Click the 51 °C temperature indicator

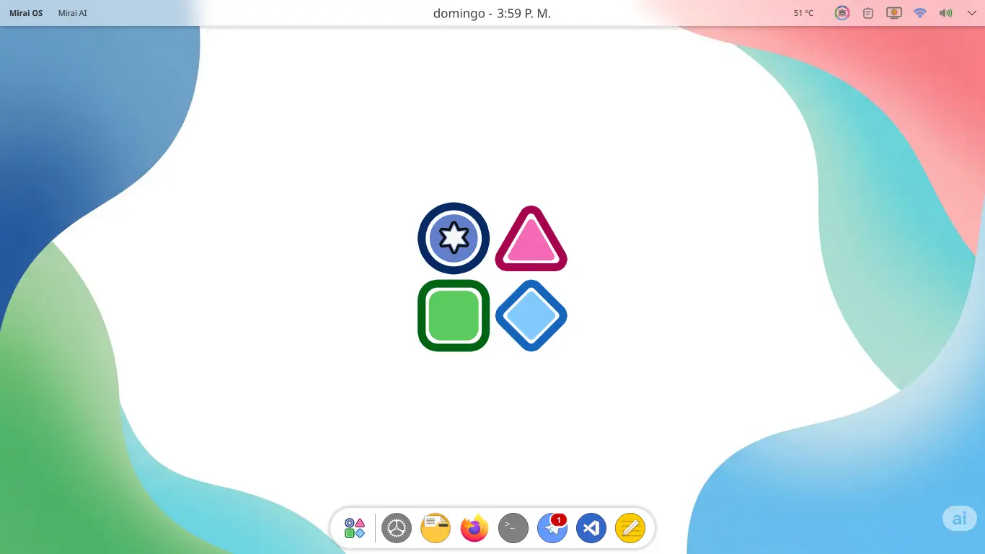coord(803,13)
